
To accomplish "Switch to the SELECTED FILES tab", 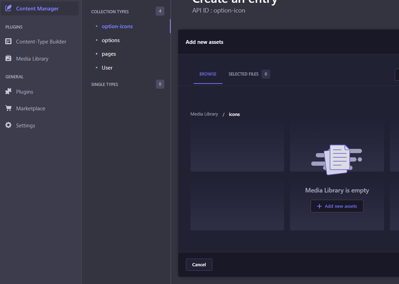I will 244,74.
